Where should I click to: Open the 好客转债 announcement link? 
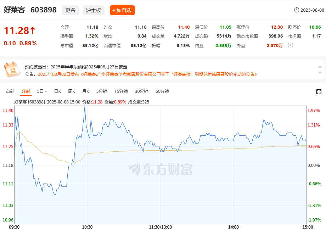[x=147, y=74]
